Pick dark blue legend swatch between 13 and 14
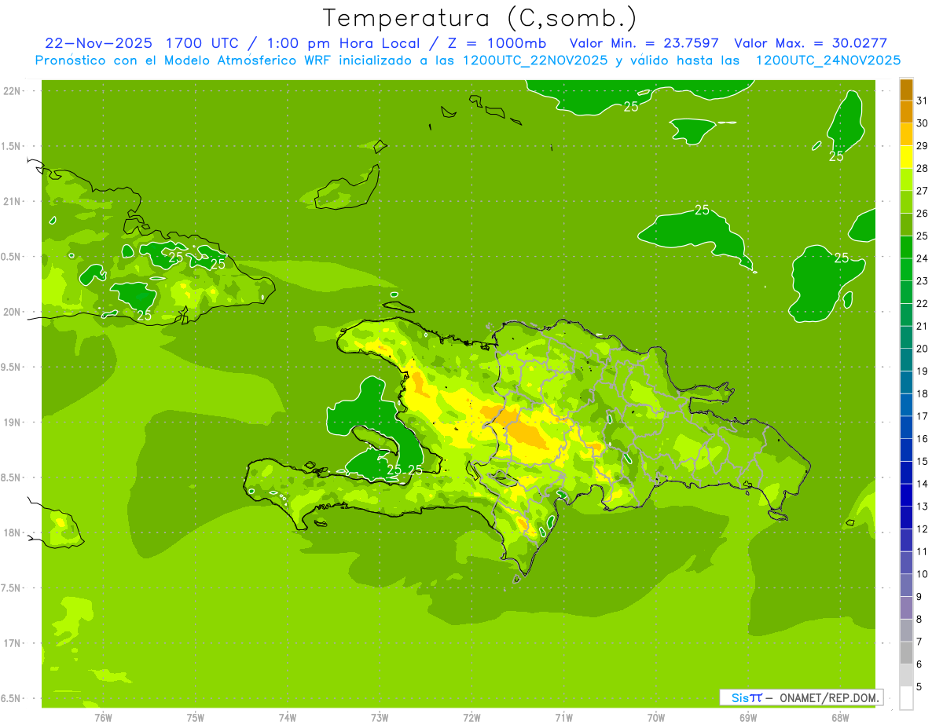 point(906,495)
